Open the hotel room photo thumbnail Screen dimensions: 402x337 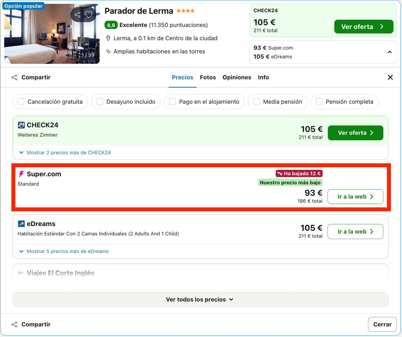(52, 34)
